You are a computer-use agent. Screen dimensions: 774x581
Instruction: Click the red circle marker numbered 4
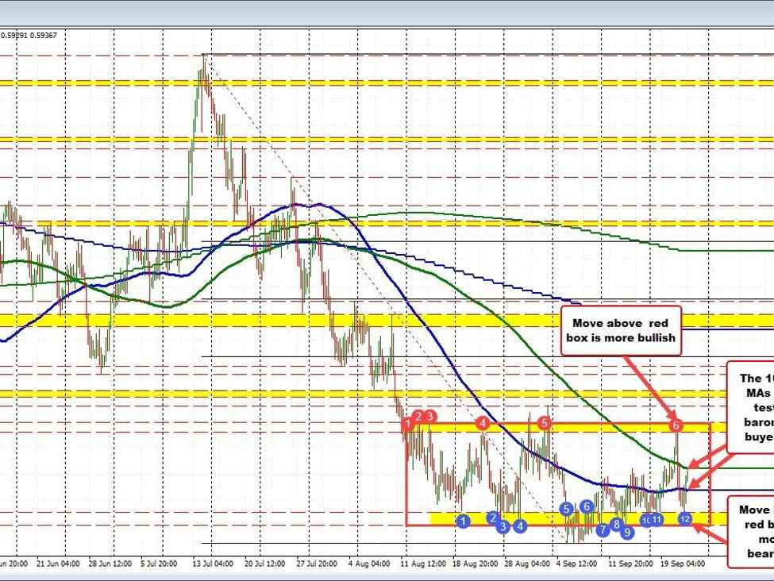pyautogui.click(x=483, y=424)
